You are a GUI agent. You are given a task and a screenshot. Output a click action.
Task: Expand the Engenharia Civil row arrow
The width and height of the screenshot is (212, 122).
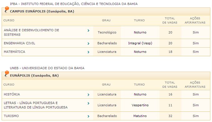coord(89,43)
